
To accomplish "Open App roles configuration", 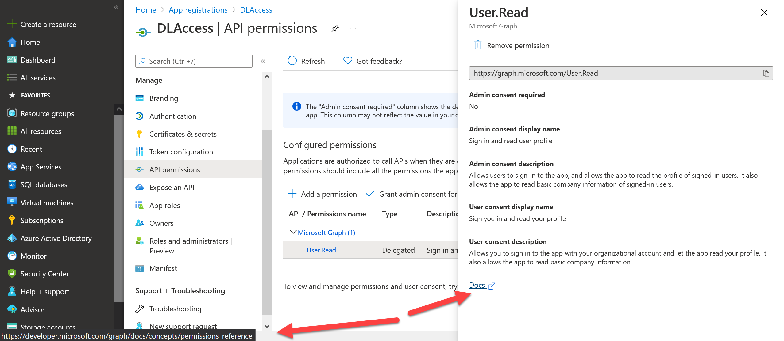I will pos(164,205).
